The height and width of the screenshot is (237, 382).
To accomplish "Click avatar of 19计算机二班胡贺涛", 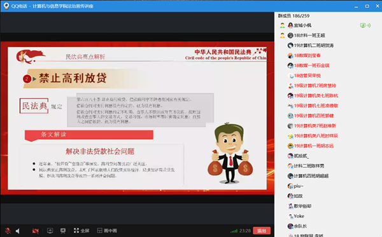I will (290, 46).
